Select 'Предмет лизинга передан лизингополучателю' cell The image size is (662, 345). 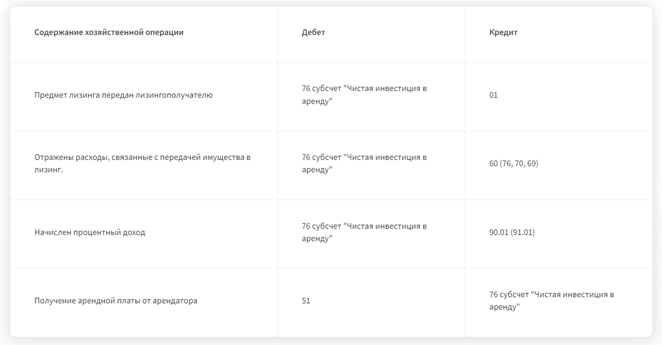[123, 95]
